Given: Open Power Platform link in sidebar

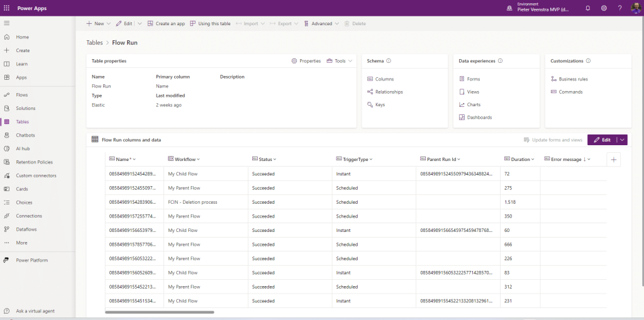Looking at the screenshot, I should point(31,260).
